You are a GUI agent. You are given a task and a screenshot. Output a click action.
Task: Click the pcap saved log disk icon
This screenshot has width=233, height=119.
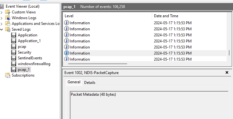tap(14, 47)
